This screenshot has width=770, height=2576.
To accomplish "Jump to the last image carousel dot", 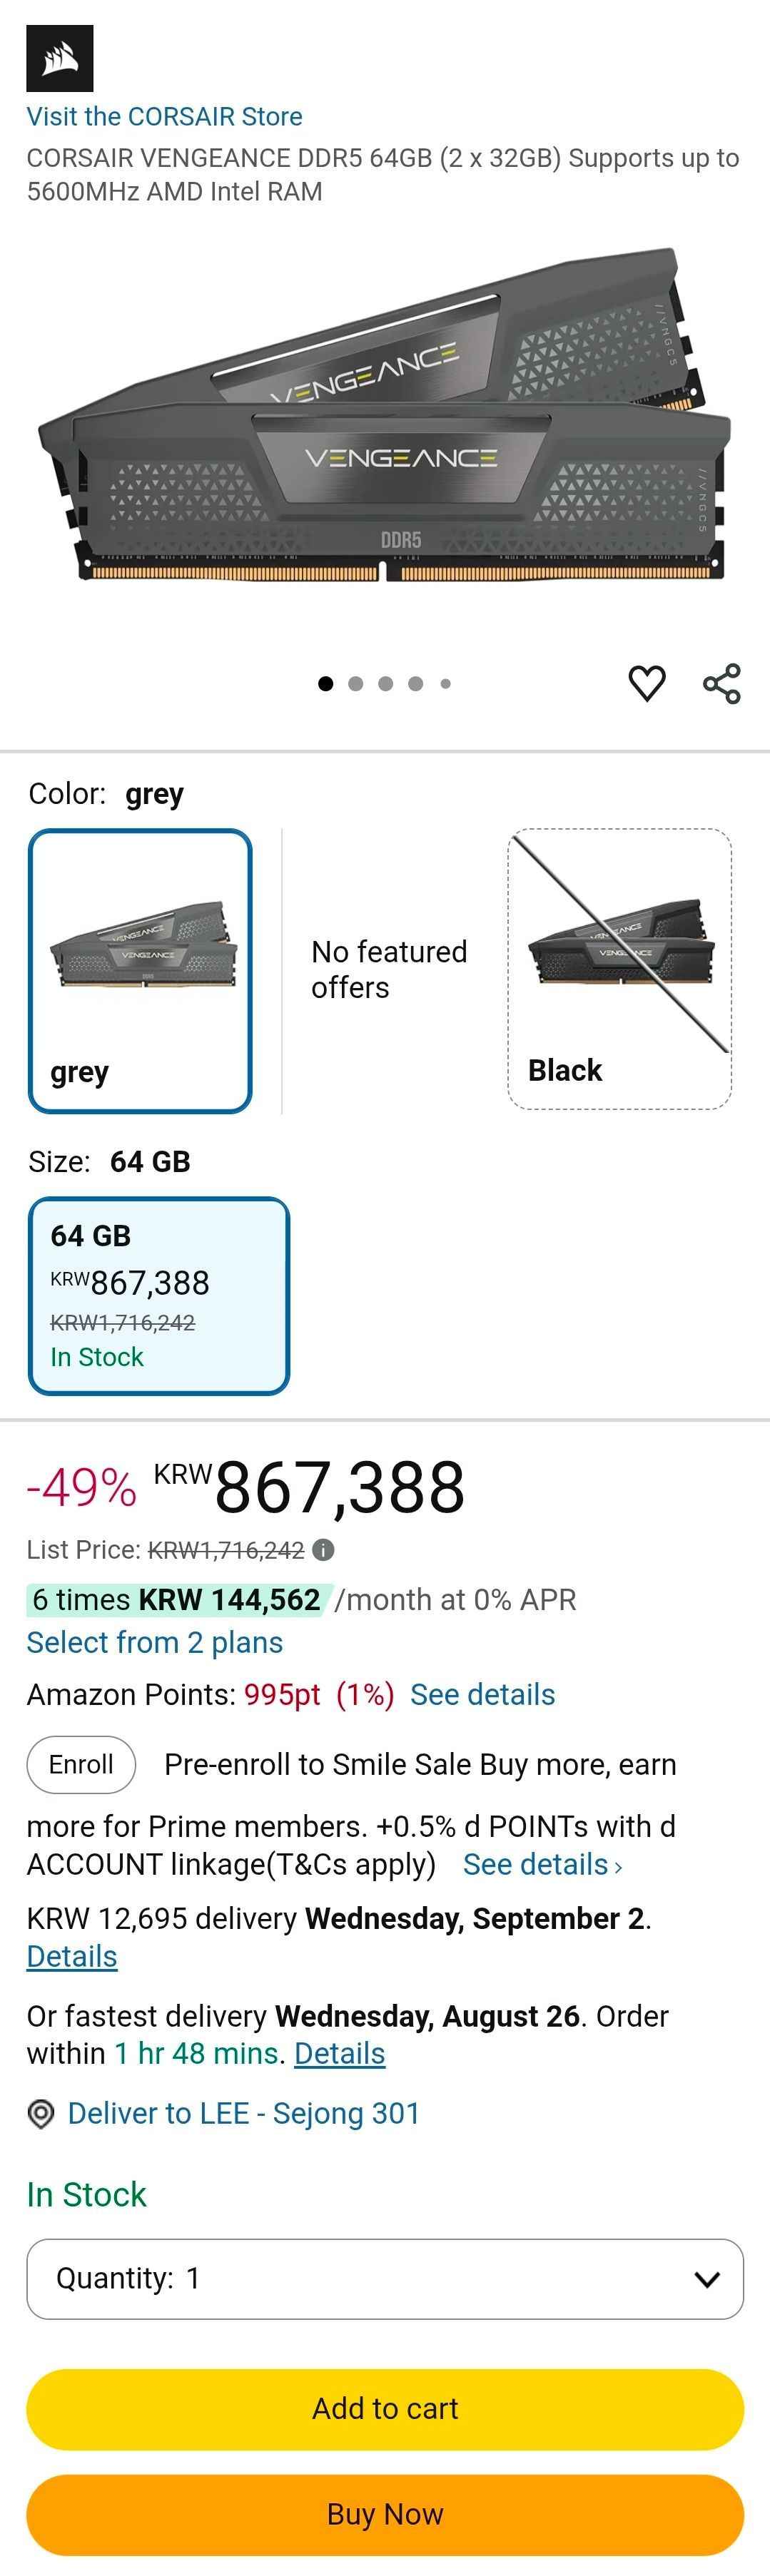I will point(445,684).
